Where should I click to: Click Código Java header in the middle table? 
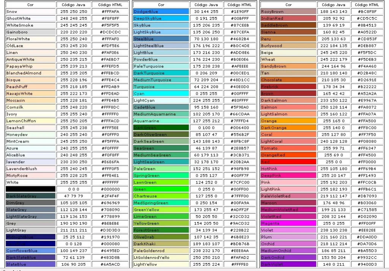[206, 5]
